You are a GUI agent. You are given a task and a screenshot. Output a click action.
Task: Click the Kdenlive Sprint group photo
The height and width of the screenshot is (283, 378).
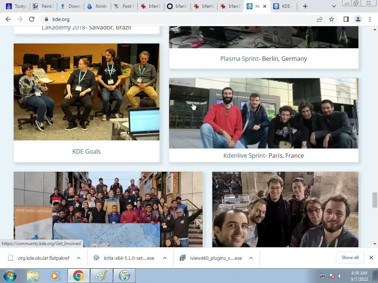coord(264,113)
